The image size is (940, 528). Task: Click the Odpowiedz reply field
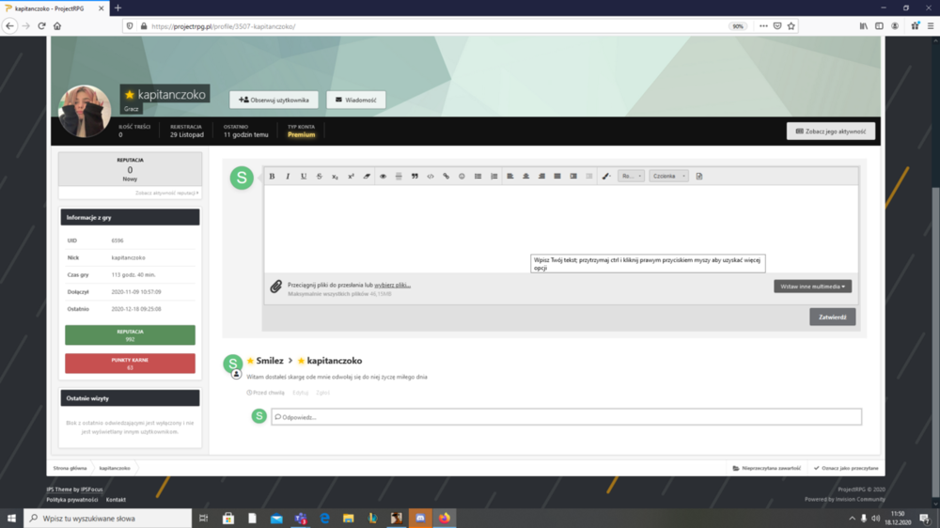click(x=567, y=417)
